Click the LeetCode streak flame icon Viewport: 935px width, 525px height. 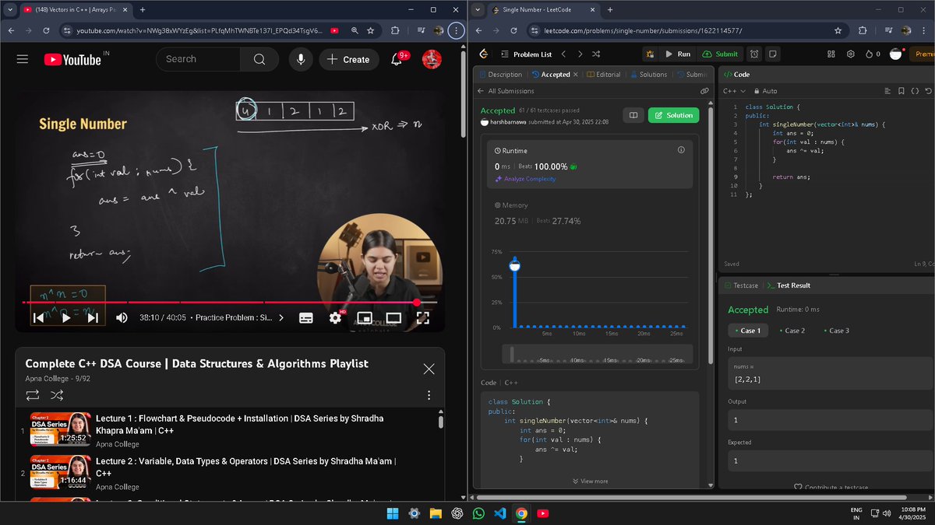pyautogui.click(x=870, y=54)
